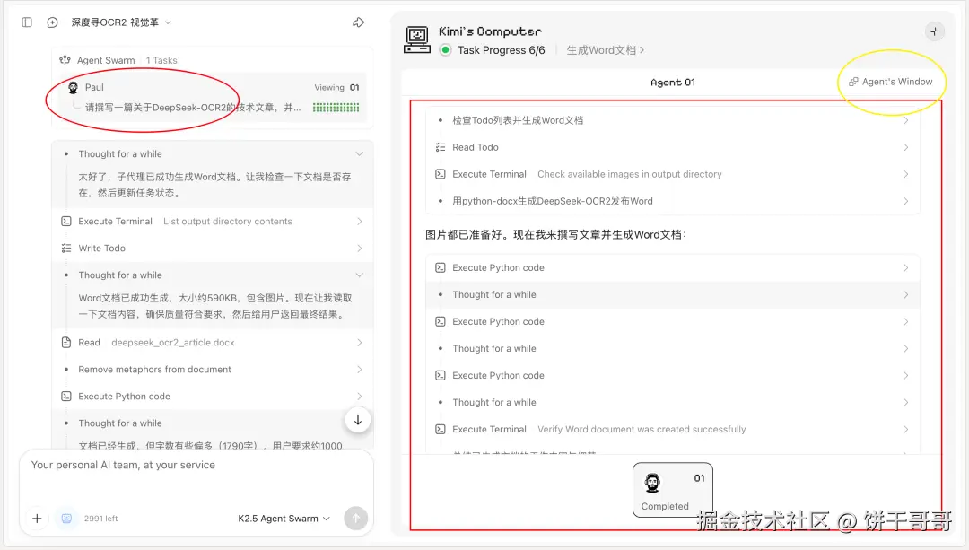
Task: Open the 生成Word文档 breadcrumb item
Action: [x=601, y=49]
